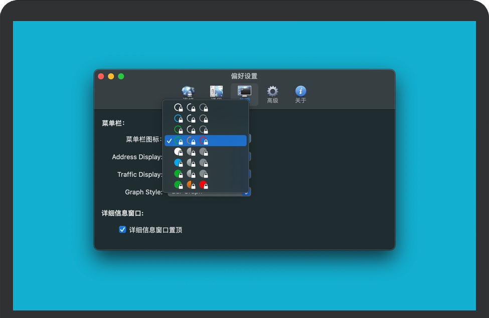Choose the solid green with gray icon set
Screen dimensions: 489x318
191,174
